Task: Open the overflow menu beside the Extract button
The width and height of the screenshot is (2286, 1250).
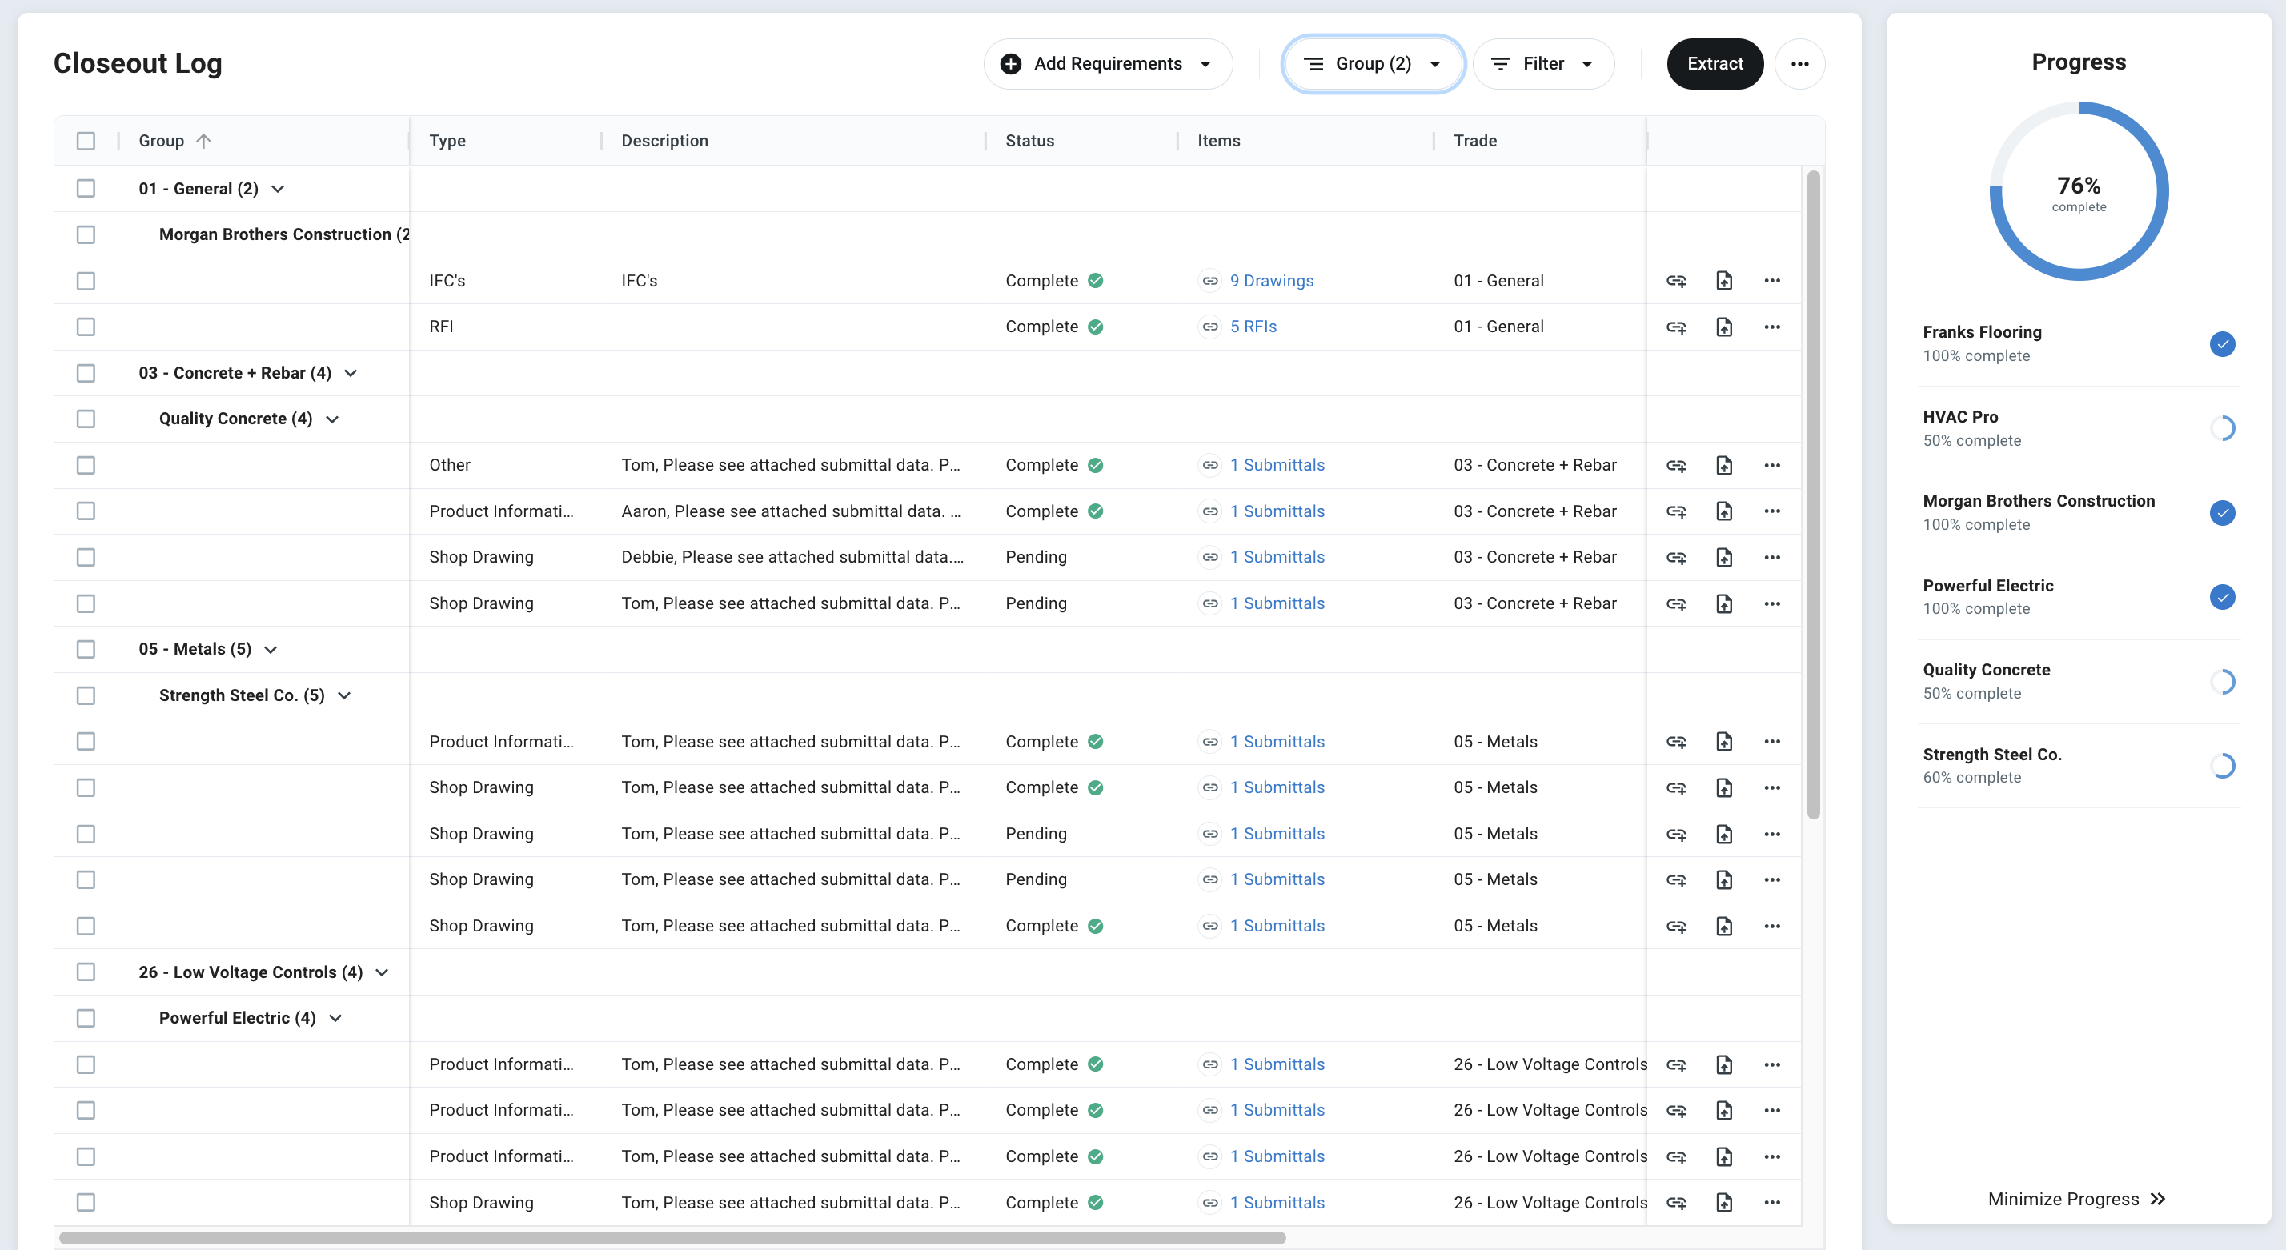Action: click(1801, 63)
